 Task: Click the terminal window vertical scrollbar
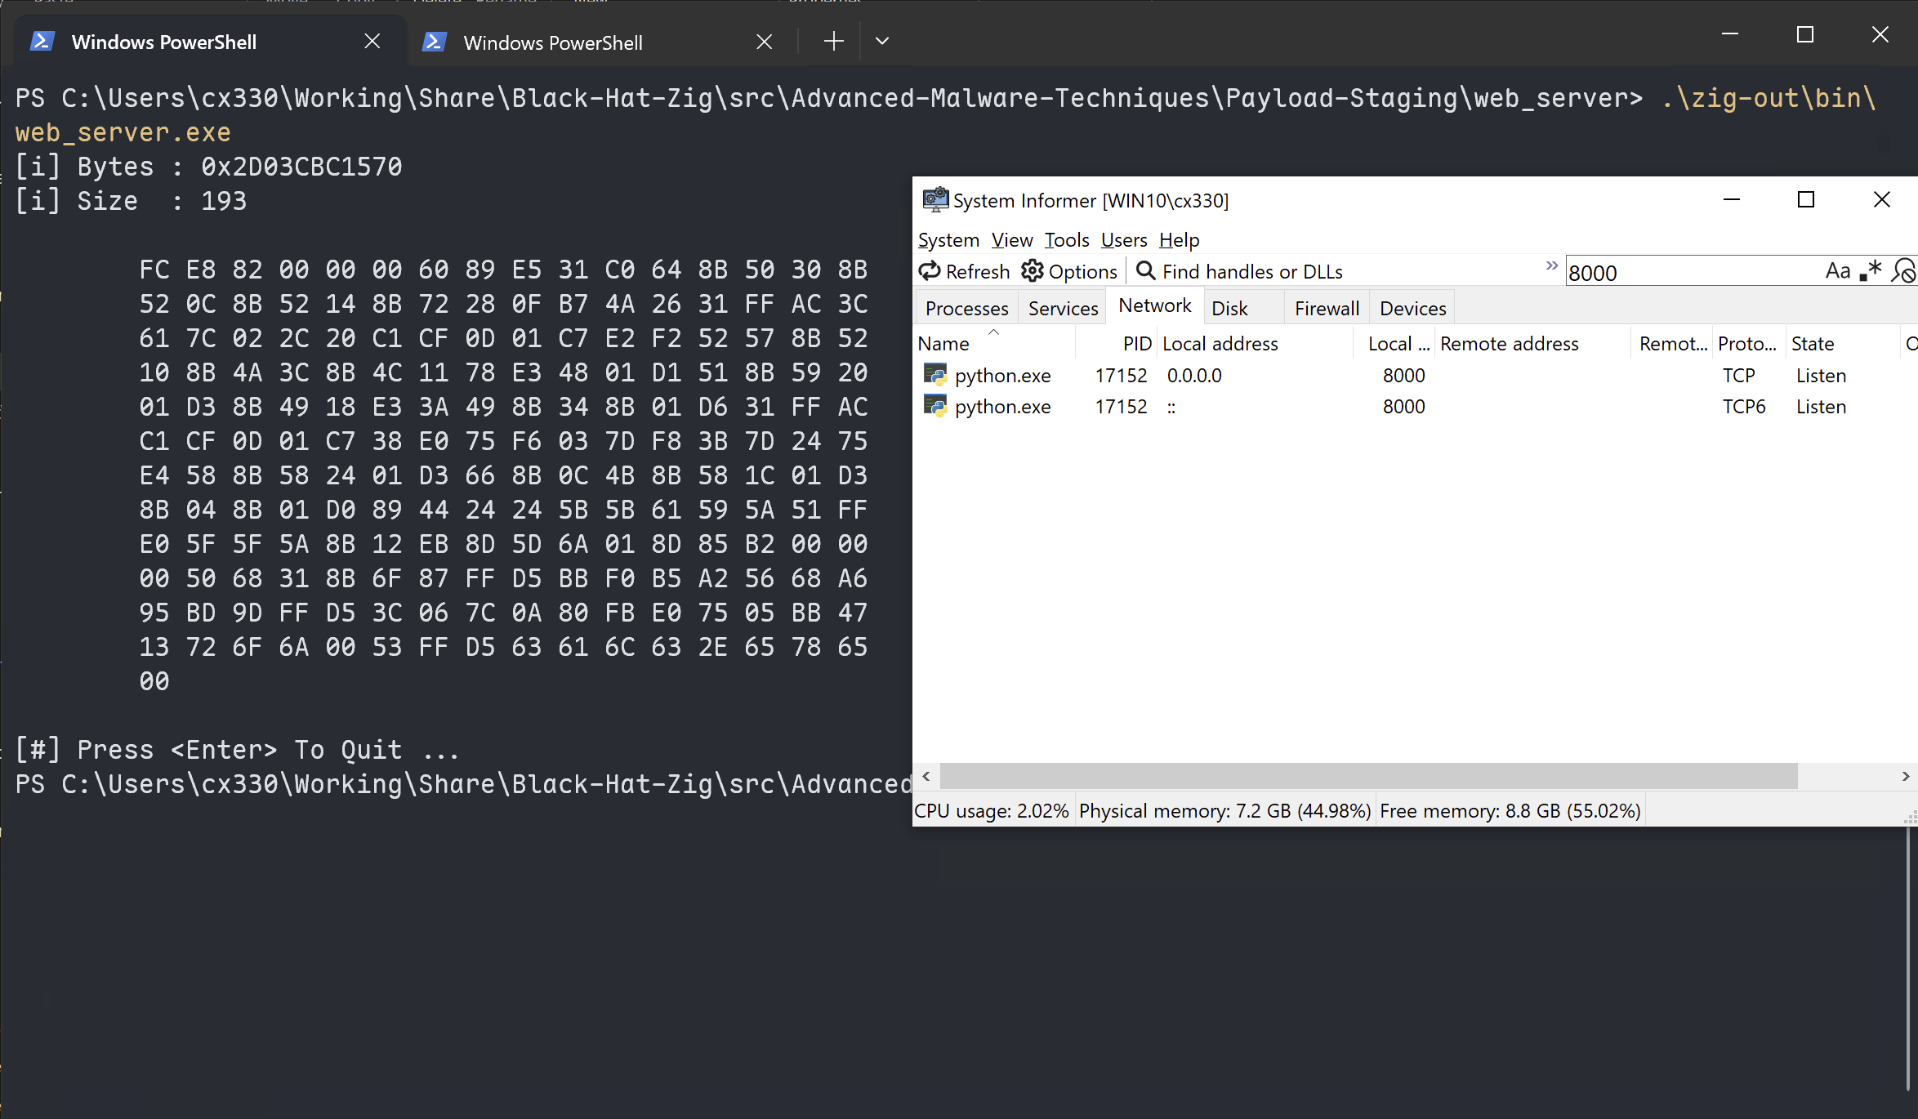(x=1908, y=960)
